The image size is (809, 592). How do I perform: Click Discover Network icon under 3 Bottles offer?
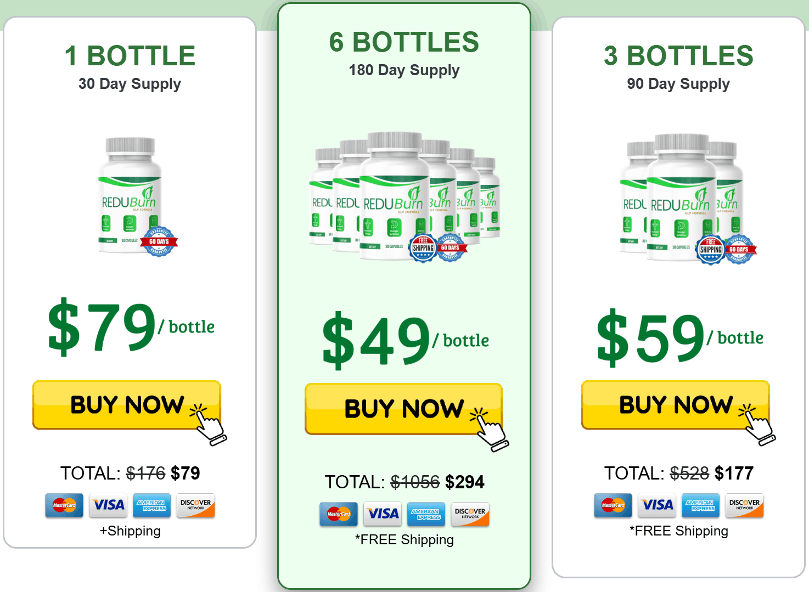point(744,505)
